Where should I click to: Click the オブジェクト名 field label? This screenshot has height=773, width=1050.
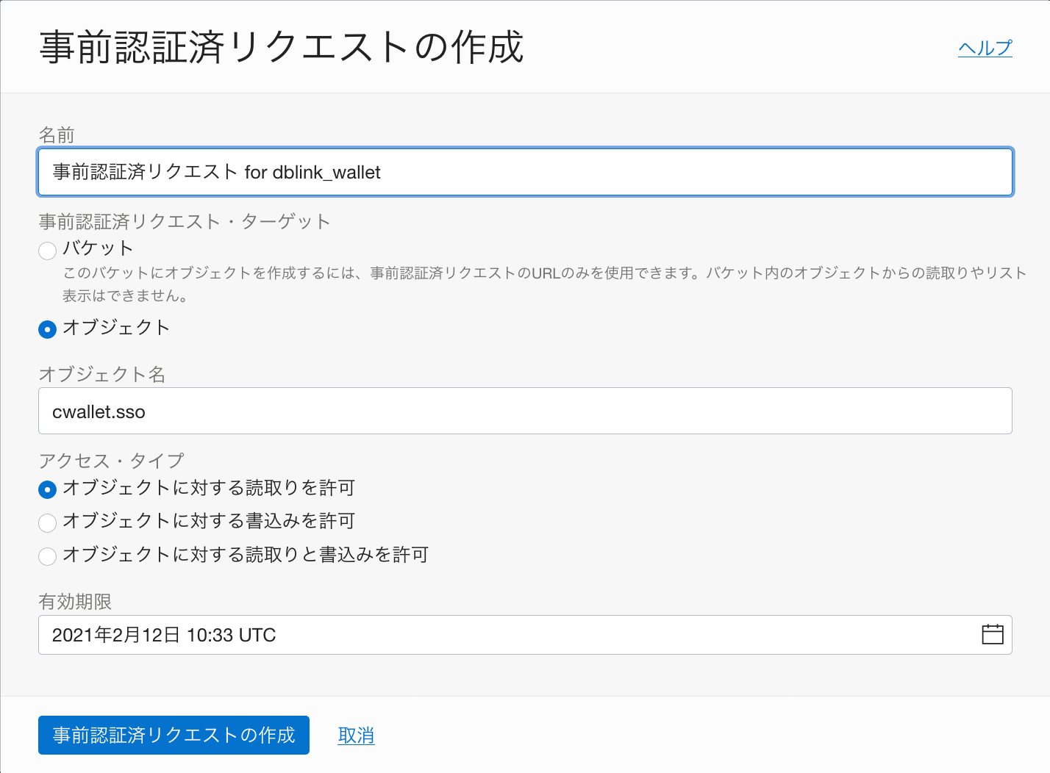[x=102, y=375]
